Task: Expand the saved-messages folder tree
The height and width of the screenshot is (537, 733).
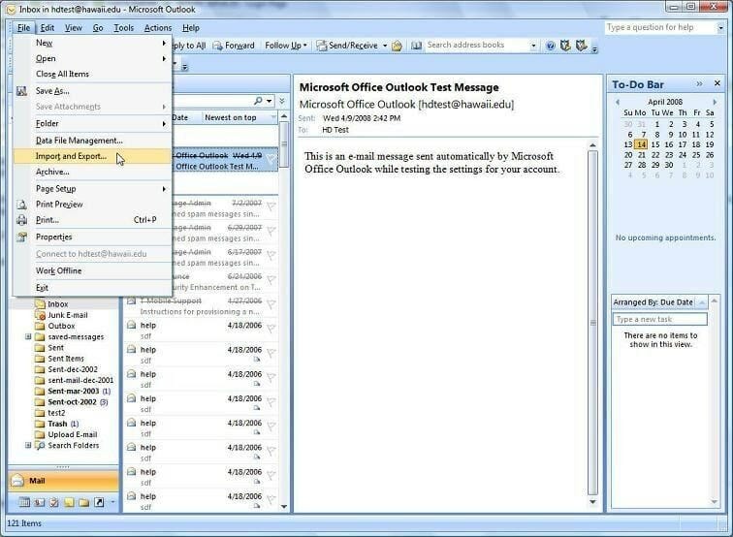Action: (28, 336)
